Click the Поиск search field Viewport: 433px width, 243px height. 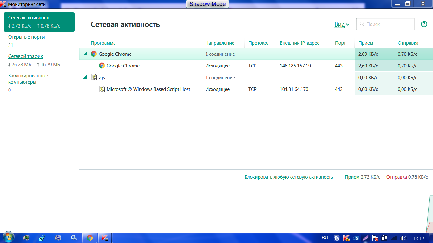click(x=385, y=24)
